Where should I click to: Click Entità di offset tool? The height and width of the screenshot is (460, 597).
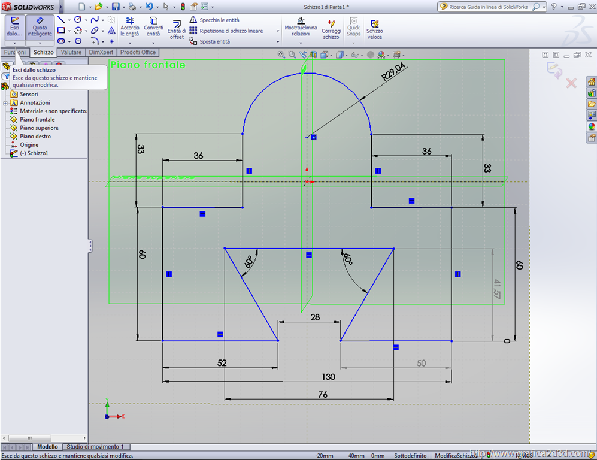(177, 30)
